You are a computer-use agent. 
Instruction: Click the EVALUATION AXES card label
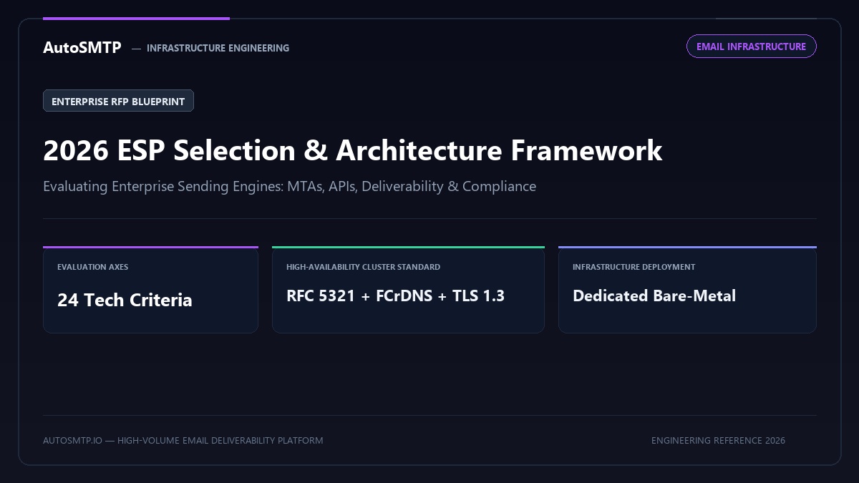click(93, 267)
